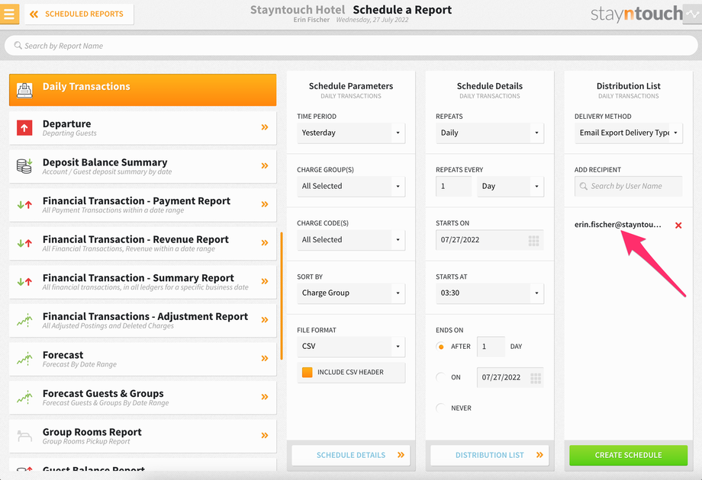Click the Departure red arrow icon
The height and width of the screenshot is (480, 702).
coord(24,128)
